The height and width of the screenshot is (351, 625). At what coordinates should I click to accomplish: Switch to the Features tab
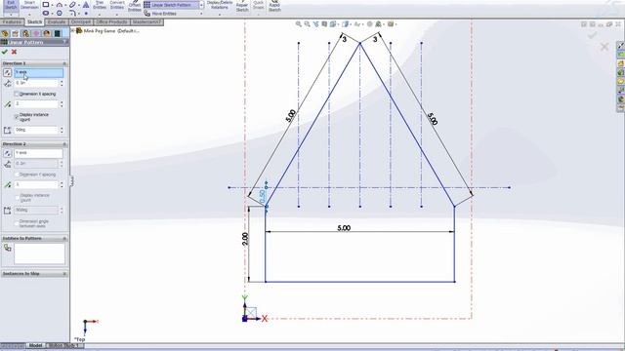coord(12,21)
